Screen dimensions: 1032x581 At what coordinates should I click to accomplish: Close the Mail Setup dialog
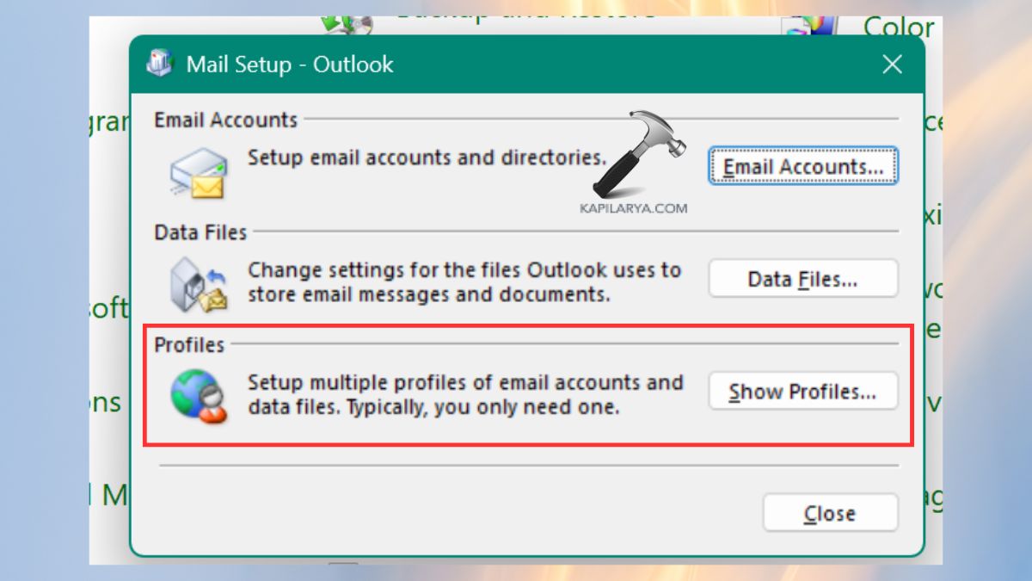pyautogui.click(x=829, y=513)
